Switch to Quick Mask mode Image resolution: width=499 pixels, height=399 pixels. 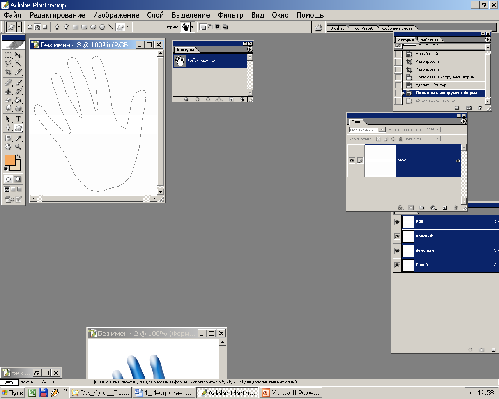pos(18,179)
